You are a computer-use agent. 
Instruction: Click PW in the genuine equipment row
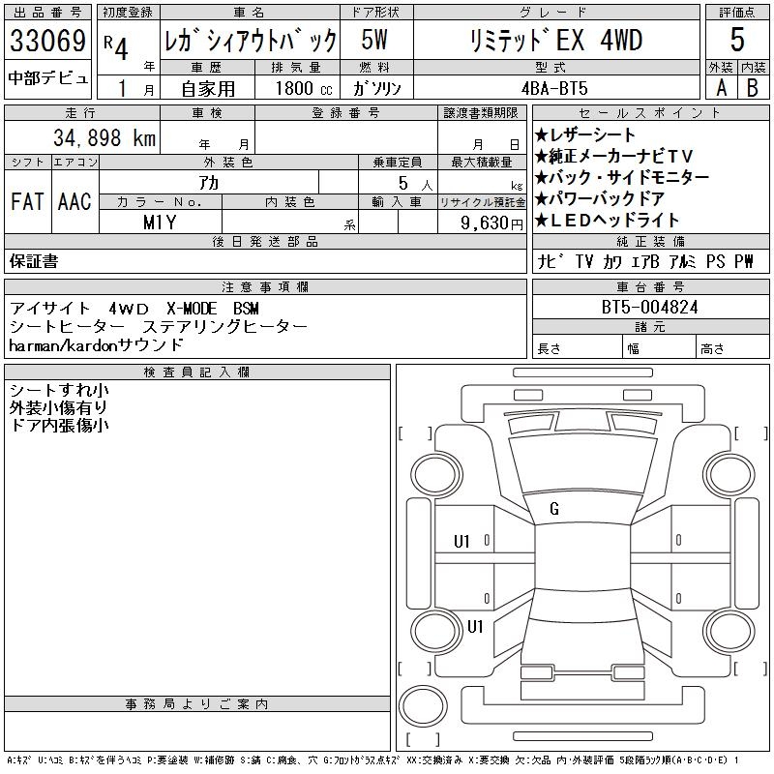(744, 261)
